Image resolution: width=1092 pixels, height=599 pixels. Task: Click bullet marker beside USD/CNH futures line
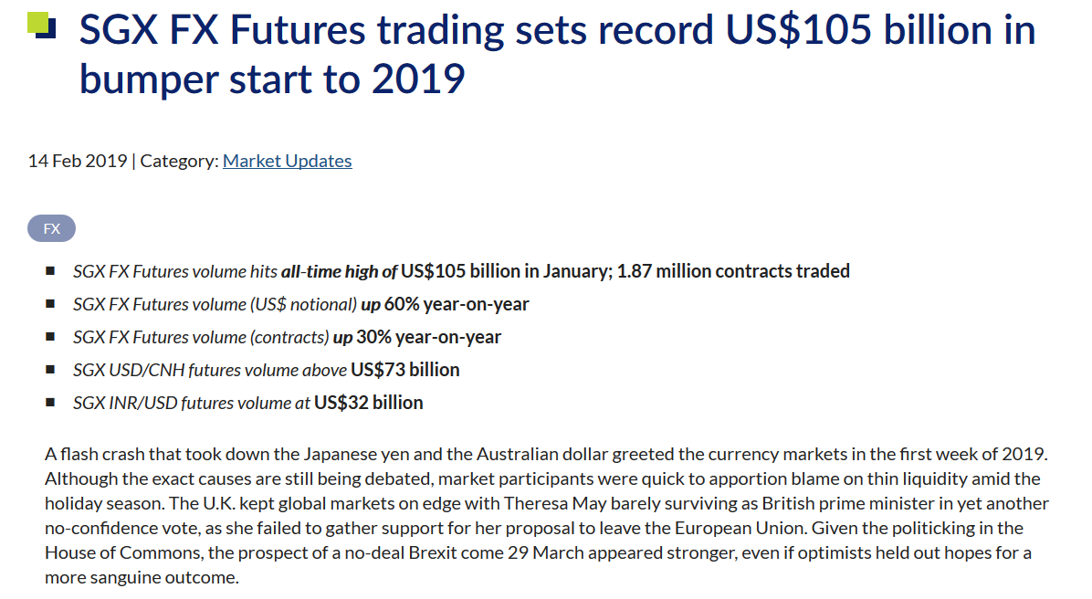pyautogui.click(x=50, y=369)
